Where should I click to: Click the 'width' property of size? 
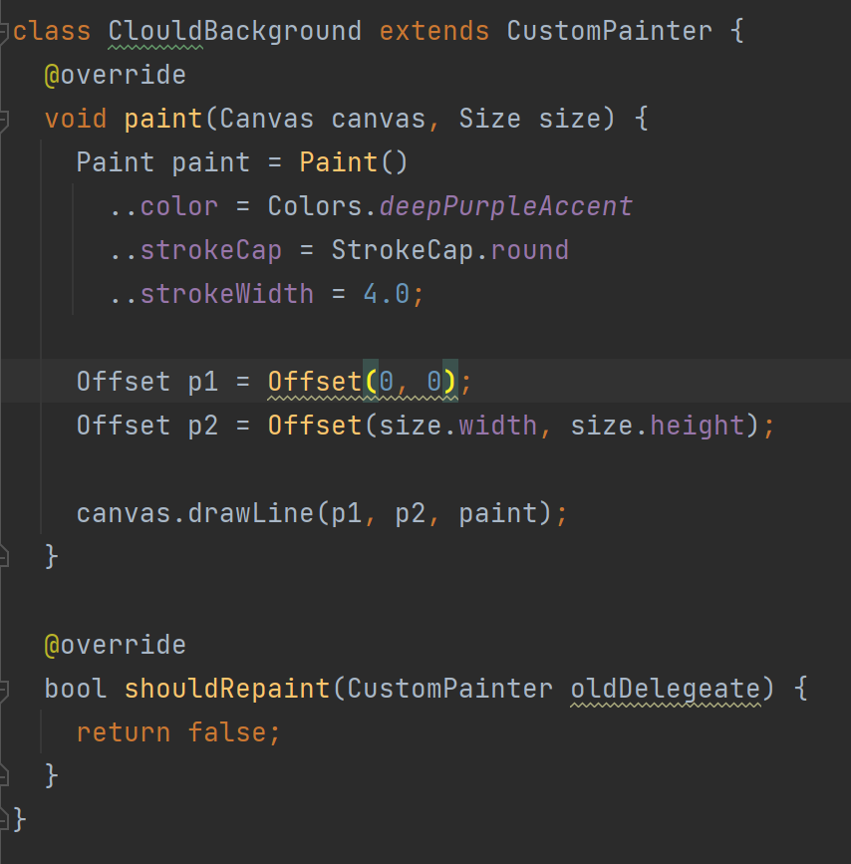pos(497,426)
